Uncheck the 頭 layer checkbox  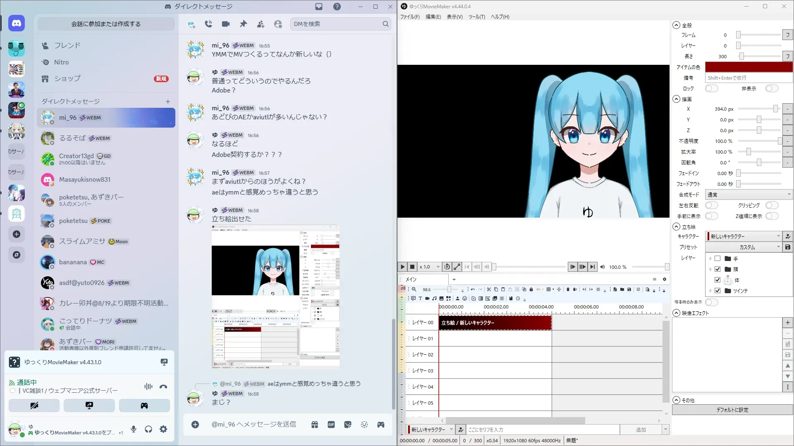tap(717, 269)
